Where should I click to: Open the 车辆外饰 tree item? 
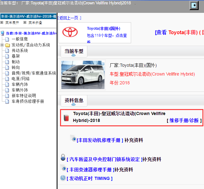(20, 90)
